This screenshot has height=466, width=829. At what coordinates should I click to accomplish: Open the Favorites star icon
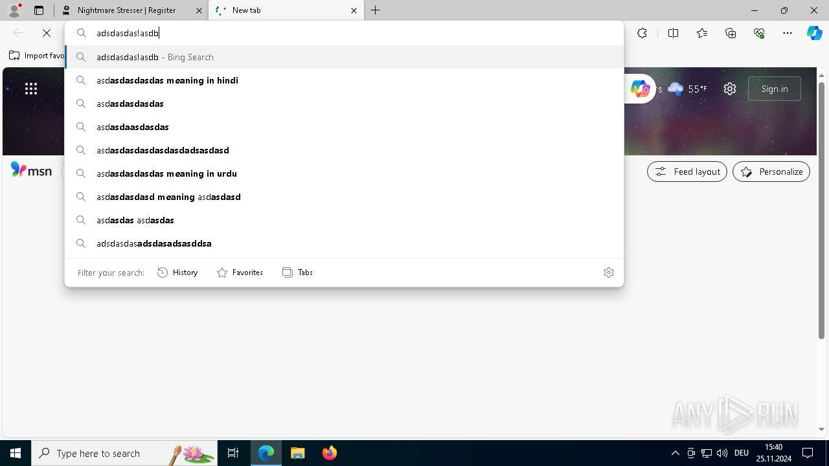[x=702, y=33]
